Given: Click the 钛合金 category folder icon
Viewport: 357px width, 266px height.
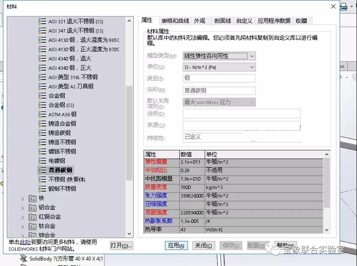Looking at the screenshot, I should pos(33,226).
